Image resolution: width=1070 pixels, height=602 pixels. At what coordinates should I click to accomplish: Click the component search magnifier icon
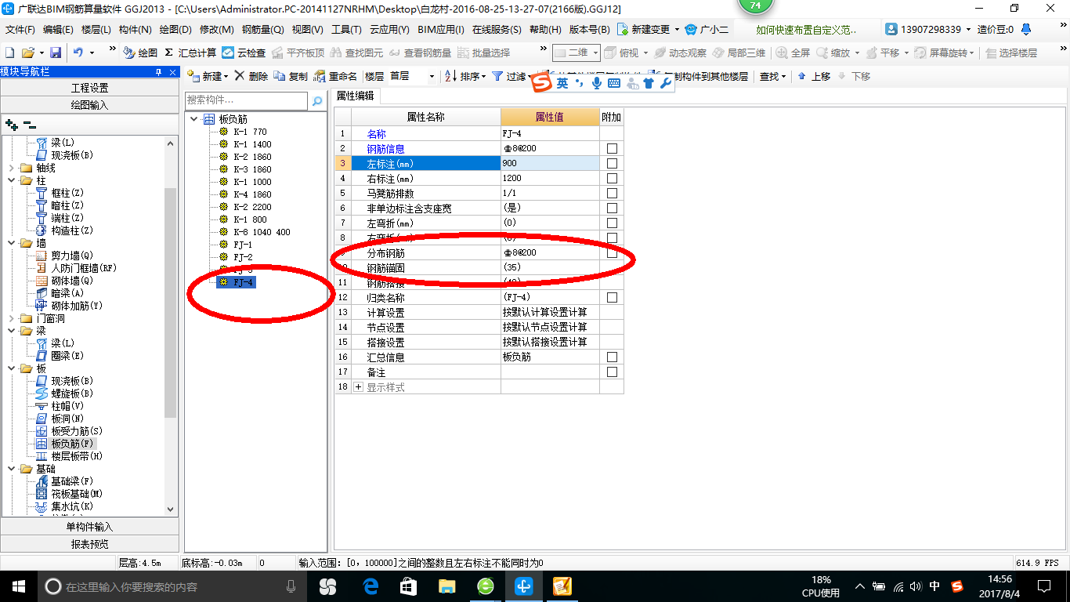click(x=317, y=101)
